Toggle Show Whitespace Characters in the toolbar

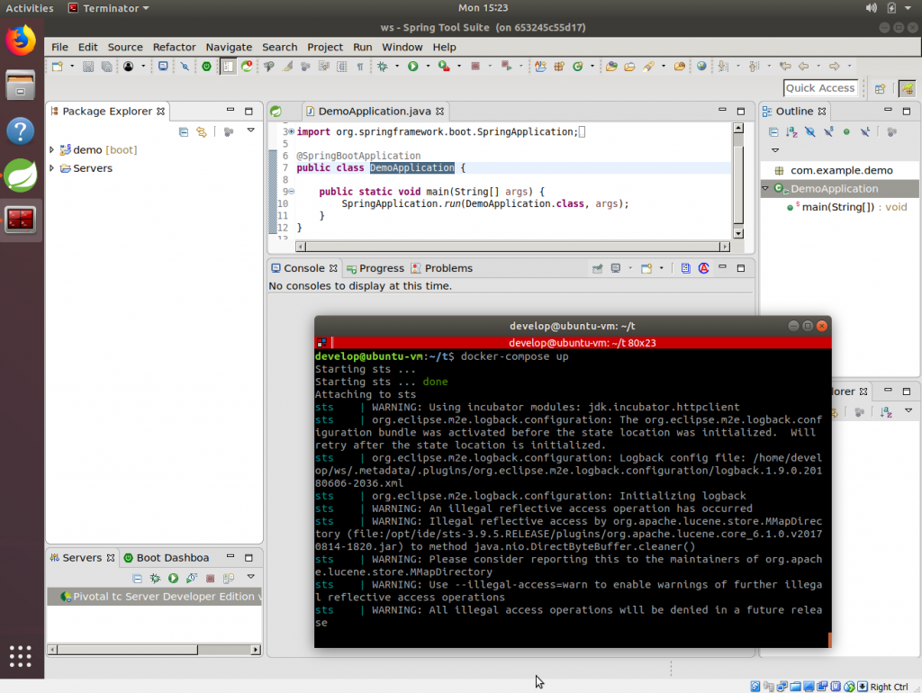360,66
